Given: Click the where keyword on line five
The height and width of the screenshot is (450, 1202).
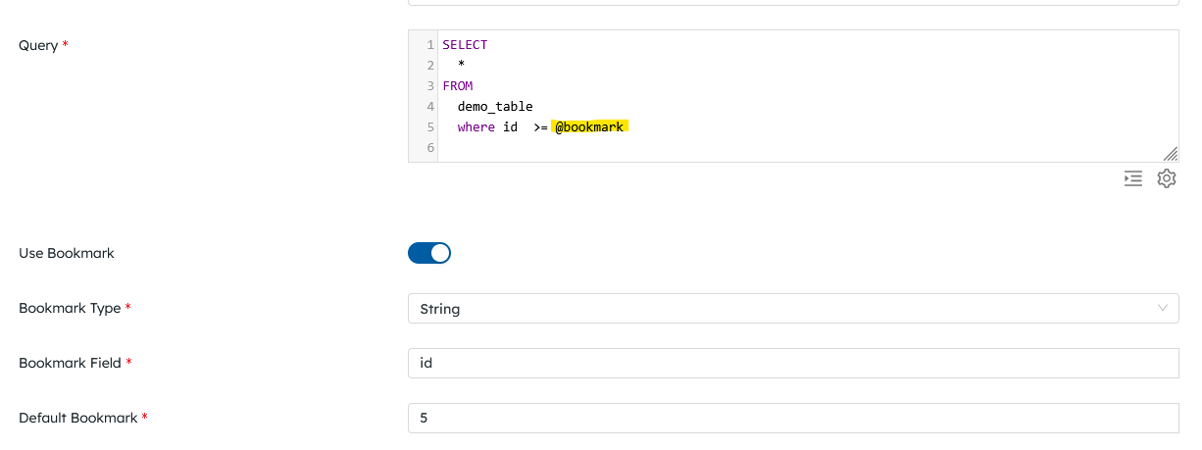Looking at the screenshot, I should coord(476,127).
